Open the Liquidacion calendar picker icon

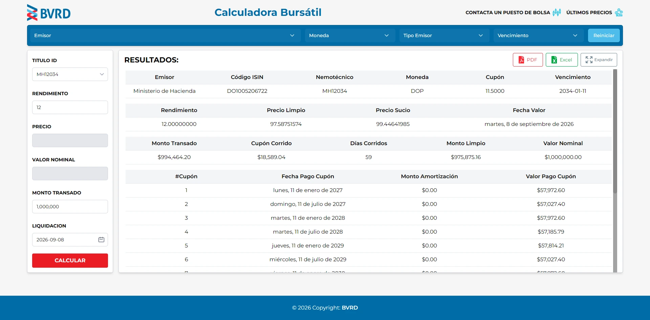[x=101, y=240]
